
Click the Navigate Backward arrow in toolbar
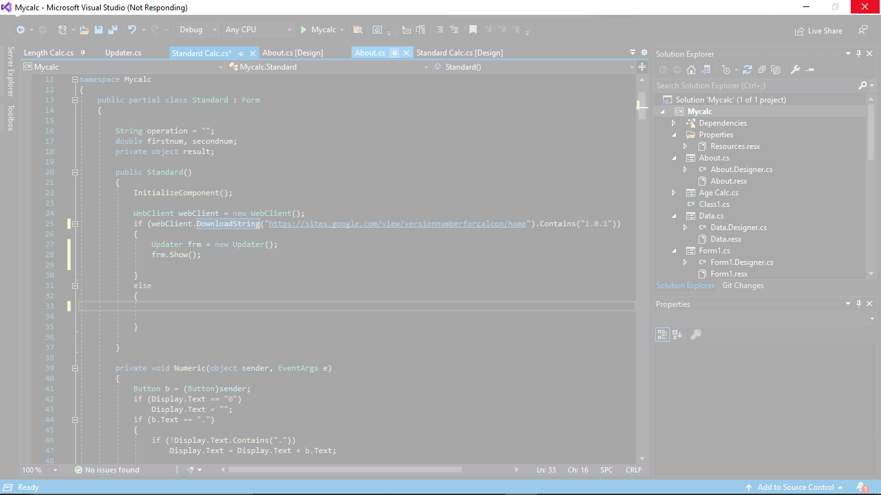(21, 30)
